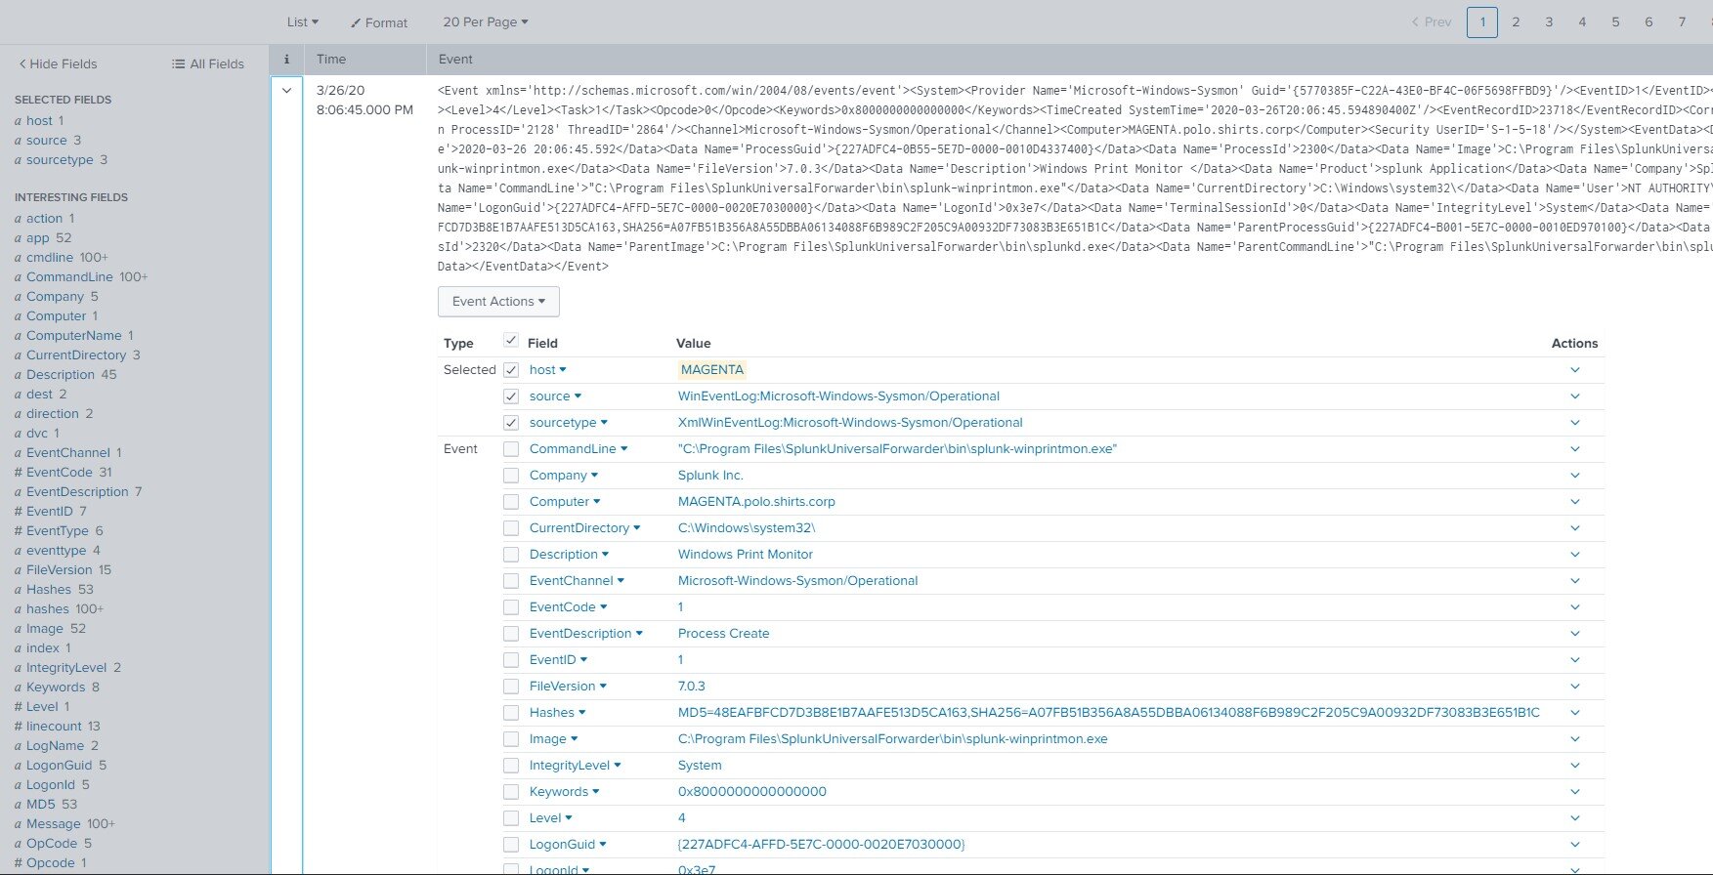The width and height of the screenshot is (1713, 875).
Task: Change the 20 Per Page setting
Action: (x=485, y=21)
